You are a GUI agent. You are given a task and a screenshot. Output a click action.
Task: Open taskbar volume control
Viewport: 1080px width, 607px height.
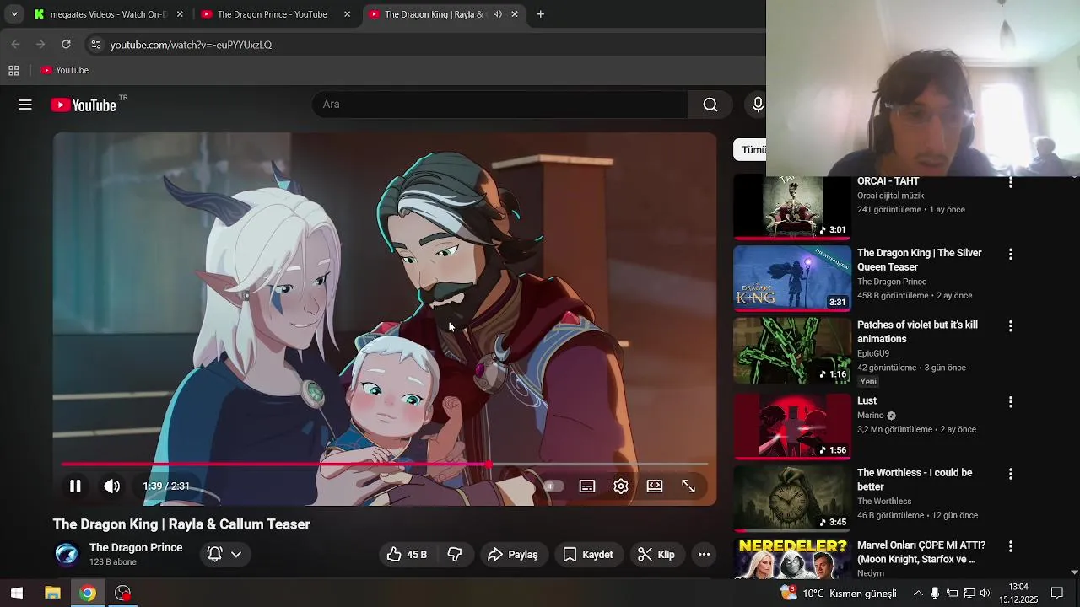point(985,594)
